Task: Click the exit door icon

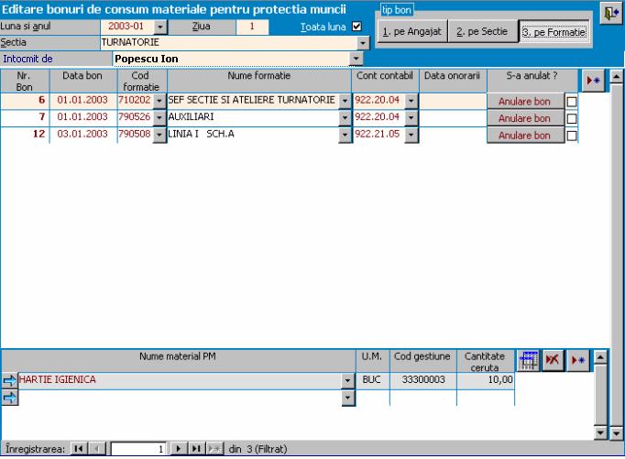Action: point(609,13)
